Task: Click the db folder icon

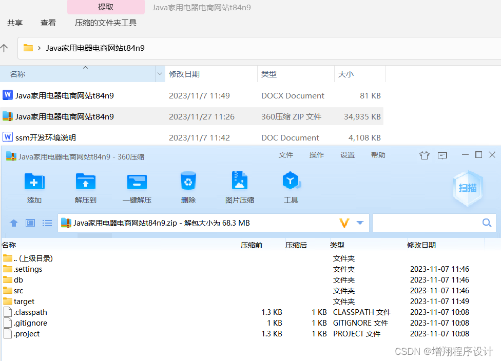Action: coord(8,279)
